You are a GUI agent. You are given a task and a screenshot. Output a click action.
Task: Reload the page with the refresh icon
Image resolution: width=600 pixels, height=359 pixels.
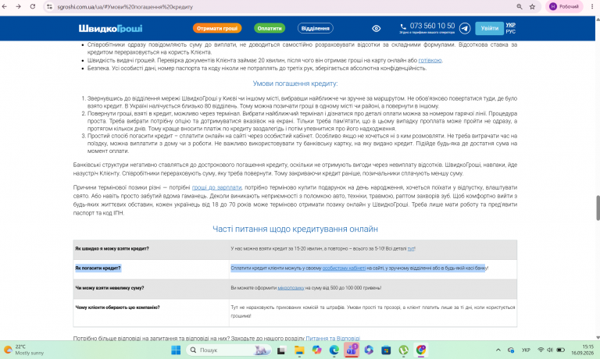(33, 6)
